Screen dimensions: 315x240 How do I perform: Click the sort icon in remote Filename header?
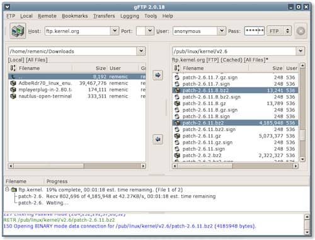[x=177, y=68]
